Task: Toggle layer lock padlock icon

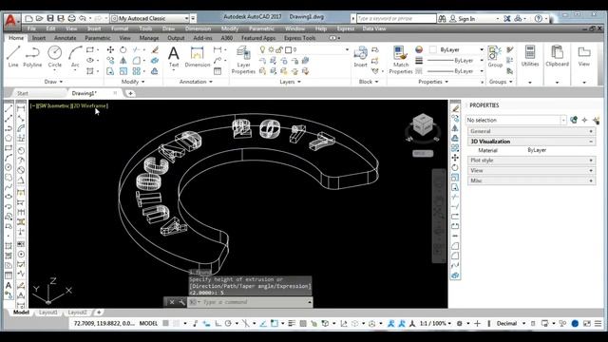Action: 278,49
